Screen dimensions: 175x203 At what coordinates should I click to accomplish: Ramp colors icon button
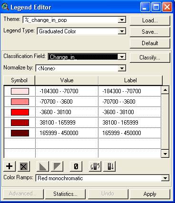[x=109, y=166]
